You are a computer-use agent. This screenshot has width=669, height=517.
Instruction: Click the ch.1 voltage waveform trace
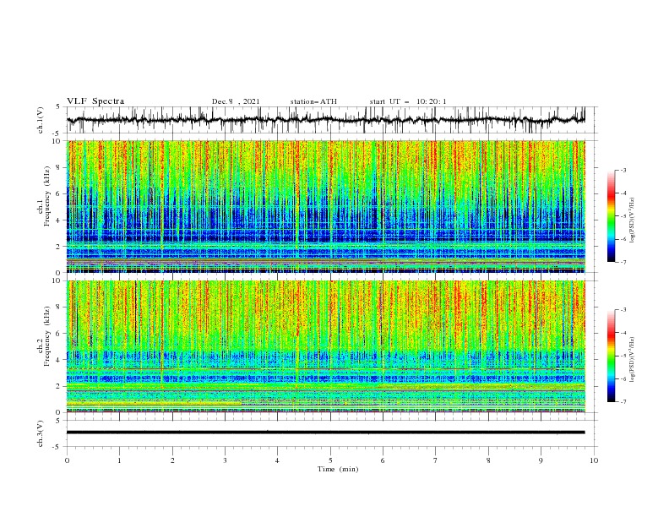(x=325, y=120)
